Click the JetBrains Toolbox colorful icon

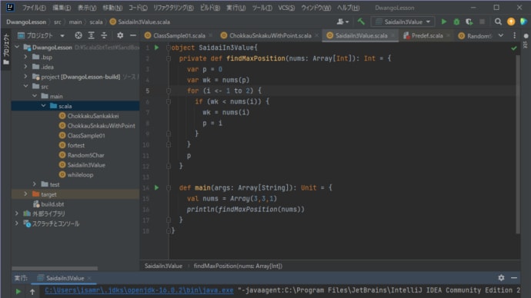click(x=523, y=22)
